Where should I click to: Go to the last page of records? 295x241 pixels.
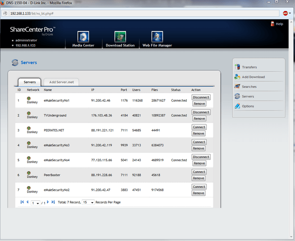(53, 202)
